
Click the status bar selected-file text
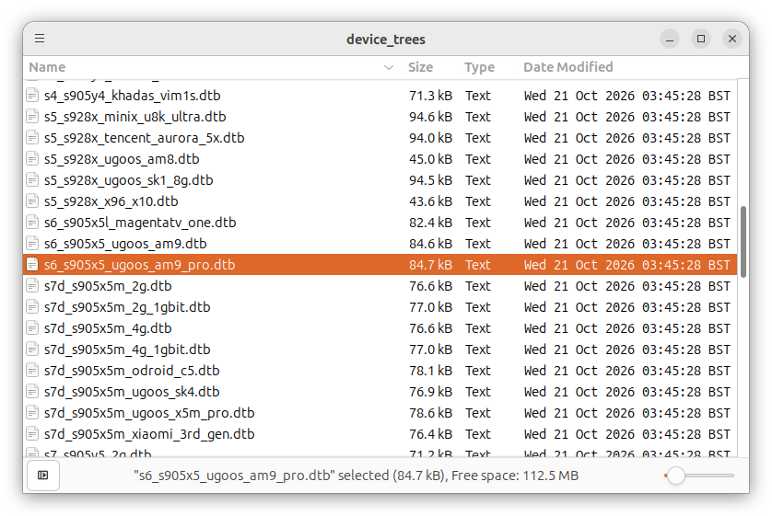click(x=356, y=476)
